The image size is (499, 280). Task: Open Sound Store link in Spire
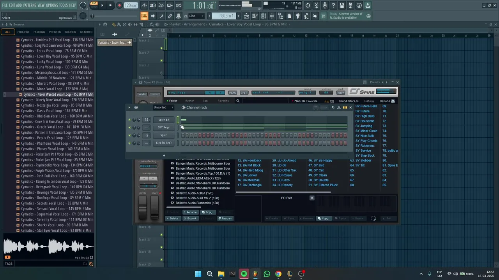(x=349, y=101)
